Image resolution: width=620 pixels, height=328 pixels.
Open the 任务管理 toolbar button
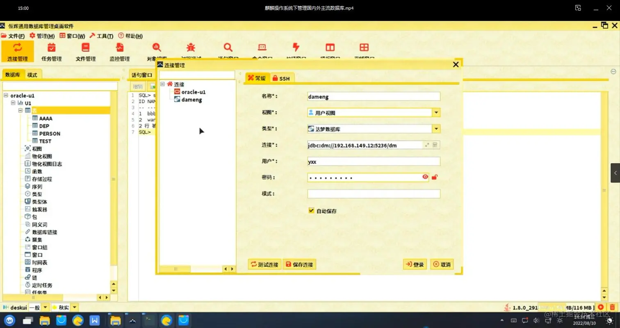[52, 51]
